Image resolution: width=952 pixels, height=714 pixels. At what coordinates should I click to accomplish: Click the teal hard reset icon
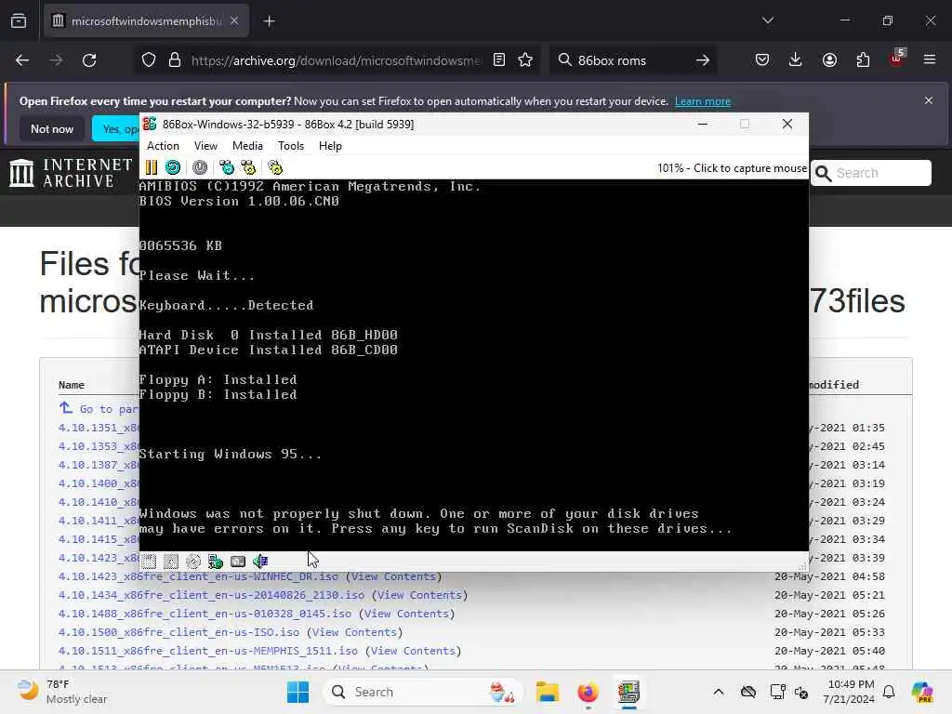coord(173,167)
